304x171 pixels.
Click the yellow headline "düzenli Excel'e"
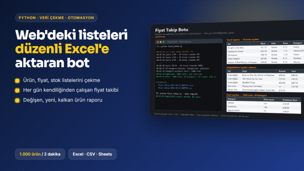[x=62, y=49]
